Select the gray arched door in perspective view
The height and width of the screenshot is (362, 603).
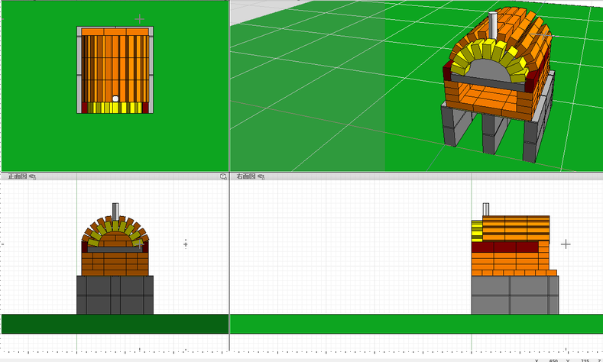tap(487, 70)
